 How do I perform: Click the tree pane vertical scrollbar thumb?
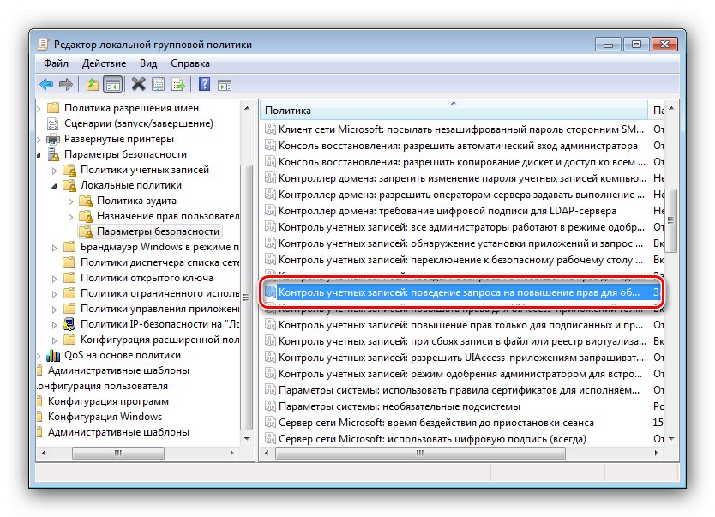point(246,298)
